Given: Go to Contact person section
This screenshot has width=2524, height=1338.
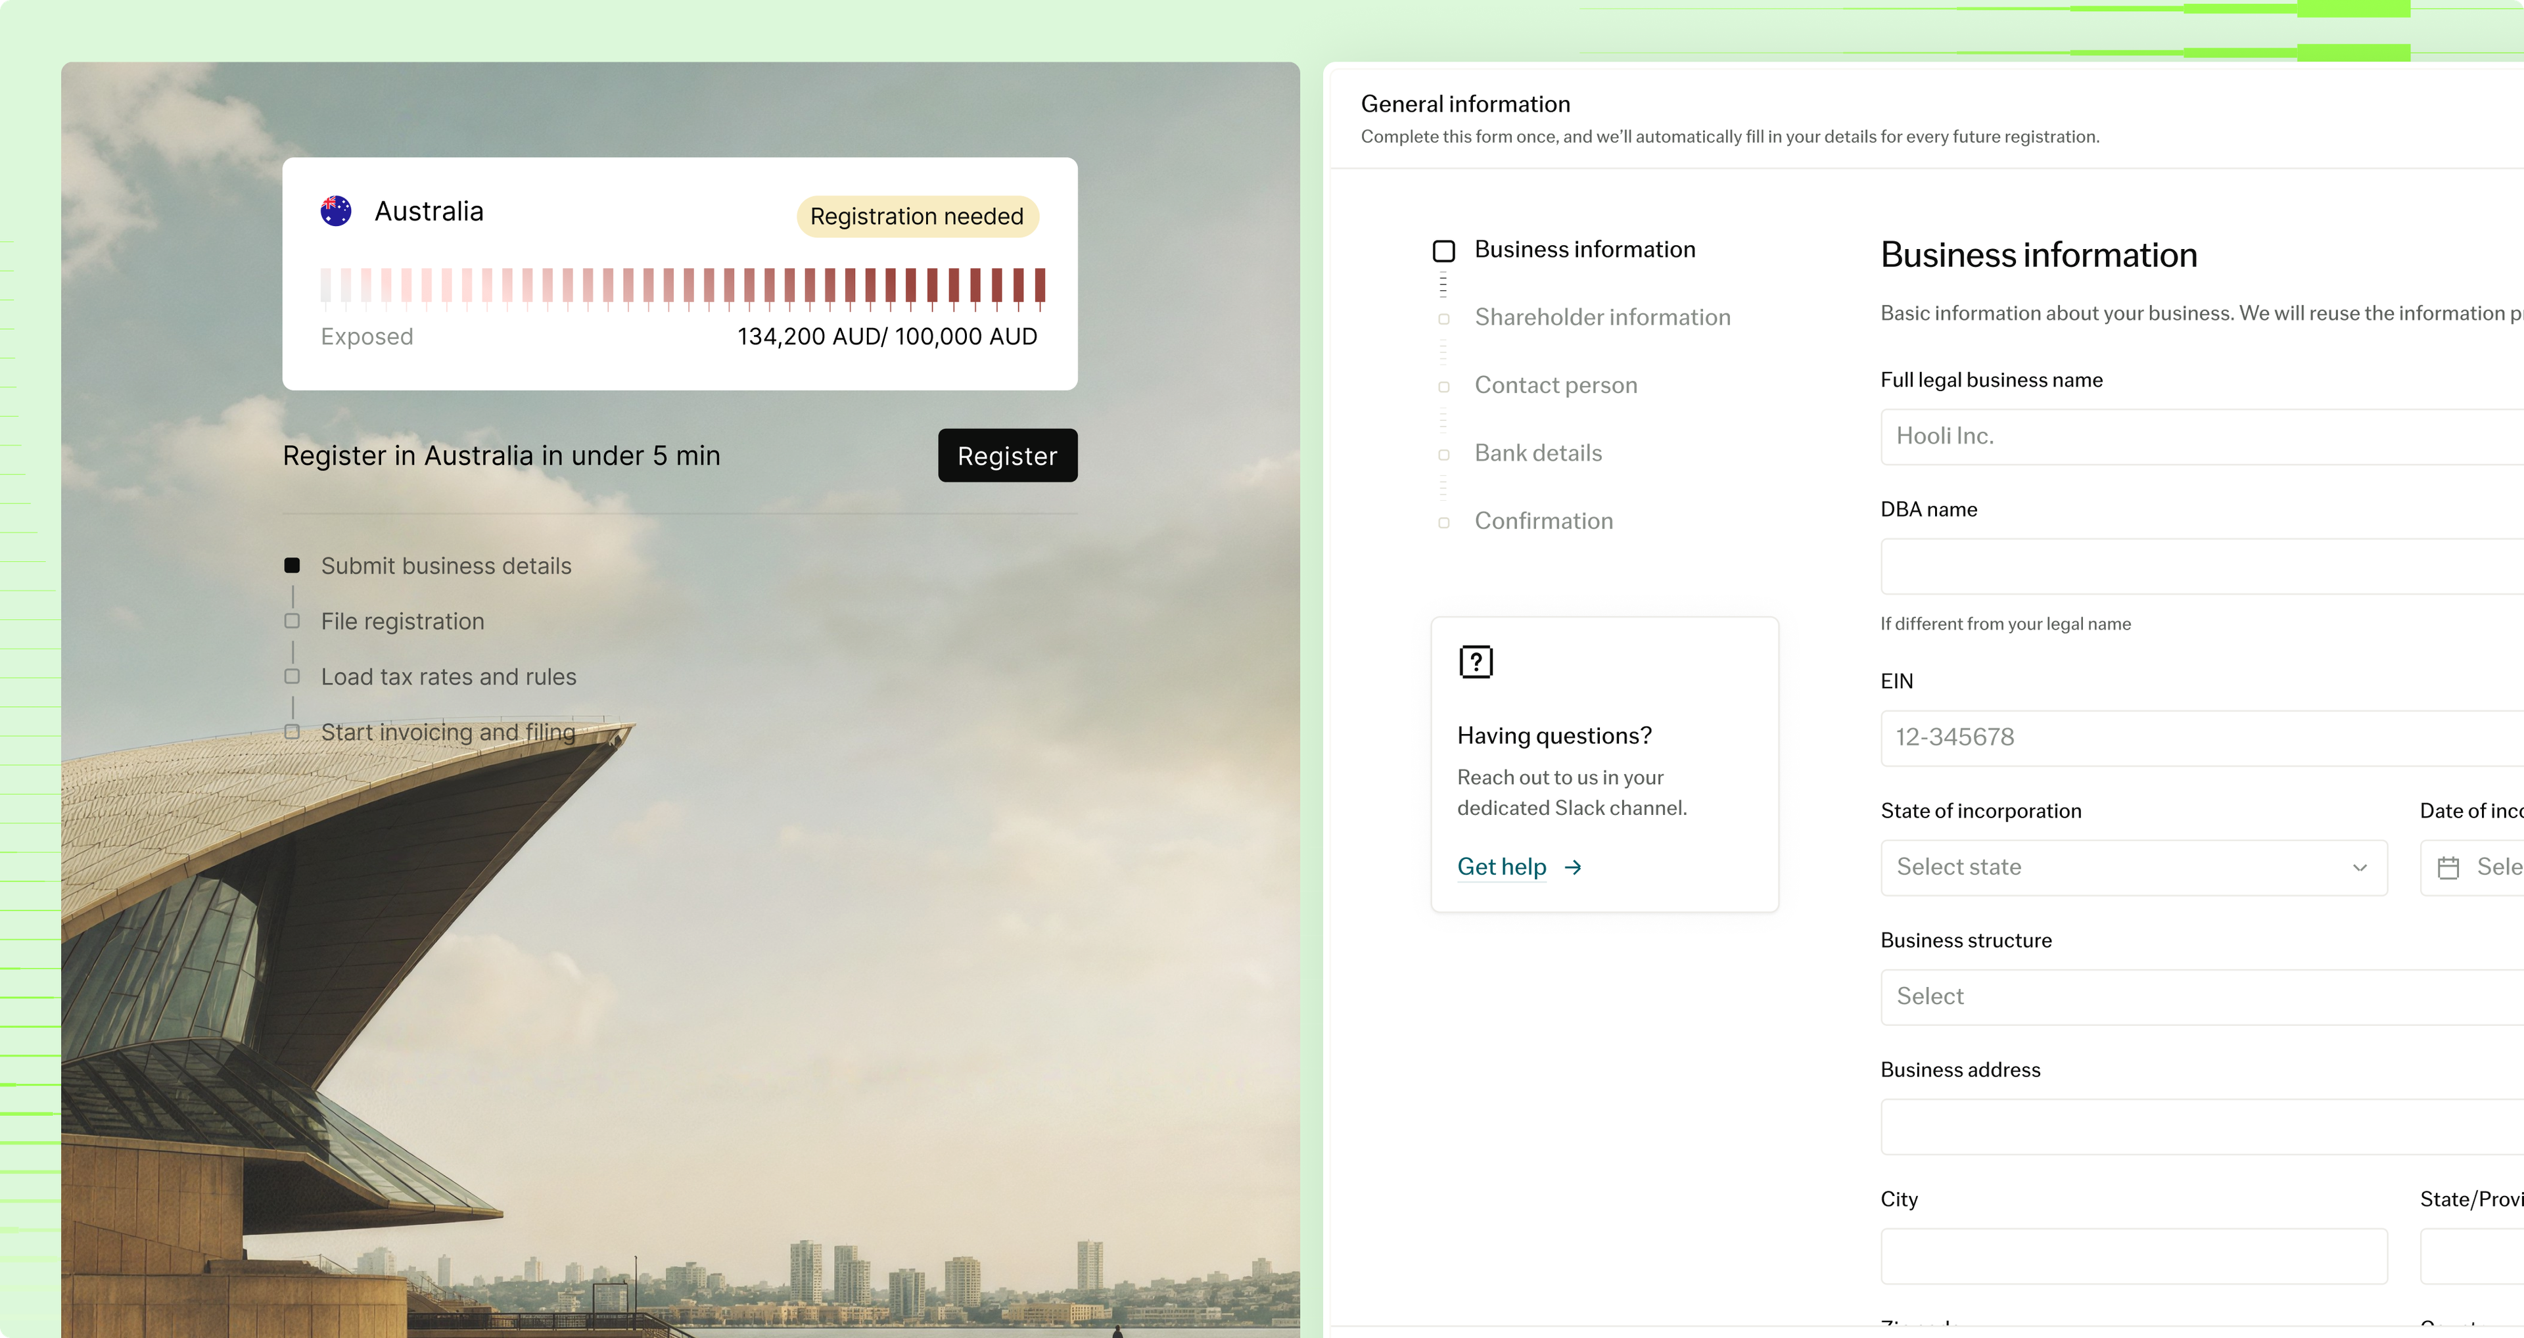Looking at the screenshot, I should coord(1556,385).
